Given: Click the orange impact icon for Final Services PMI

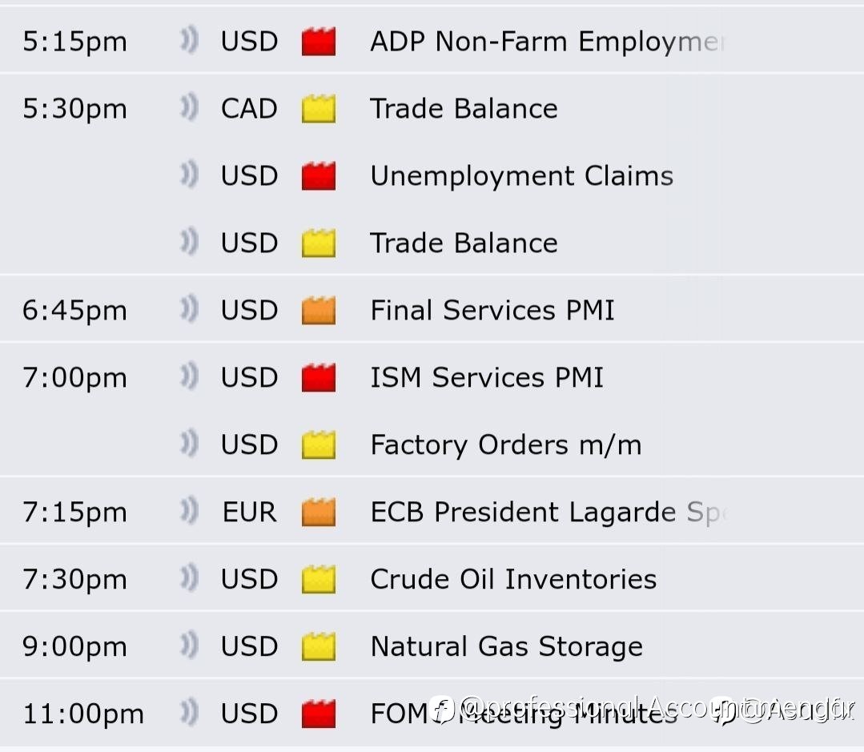Looking at the screenshot, I should 319,310.
